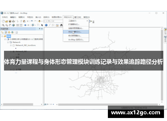Choose ArcMap 选项(O)... menu entry
This screenshot has height=121, width=167.
click(76, 40)
